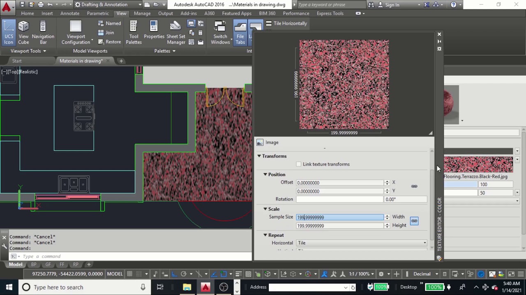Switch to the Manage ribbon tab
Screen dimensions: 526x295
pos(142,13)
